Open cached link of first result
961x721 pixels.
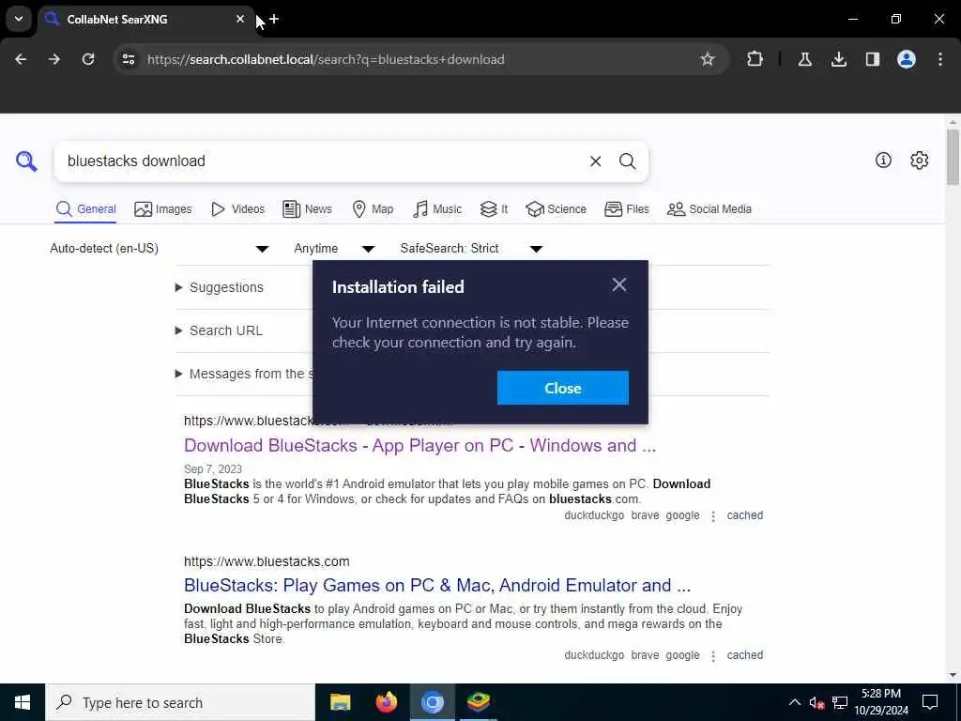(744, 515)
